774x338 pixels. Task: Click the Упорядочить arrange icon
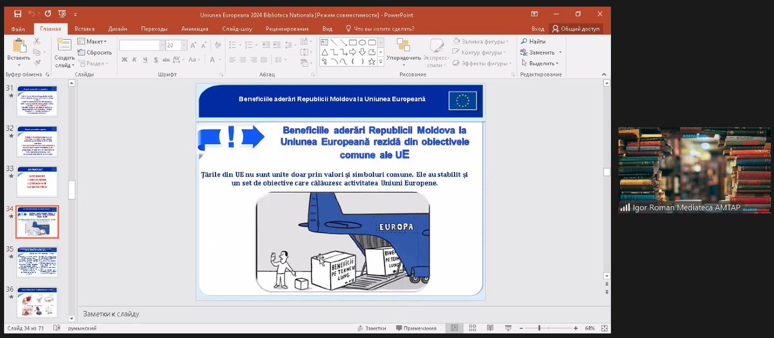403,44
